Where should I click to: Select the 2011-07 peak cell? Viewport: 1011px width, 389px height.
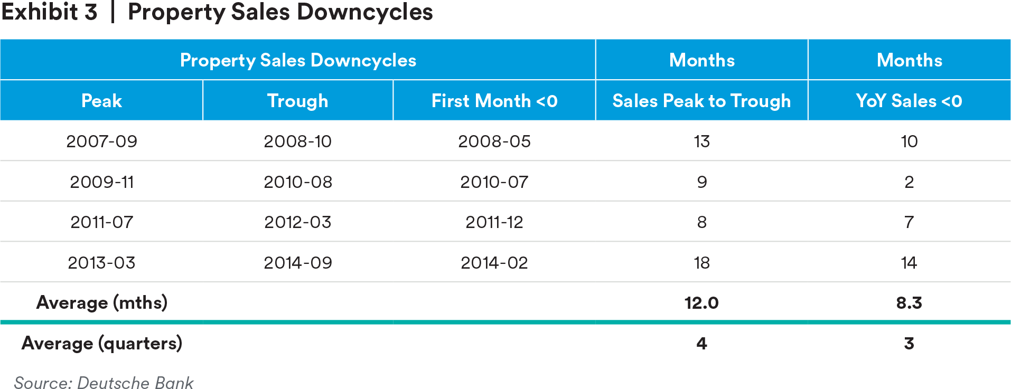(101, 222)
